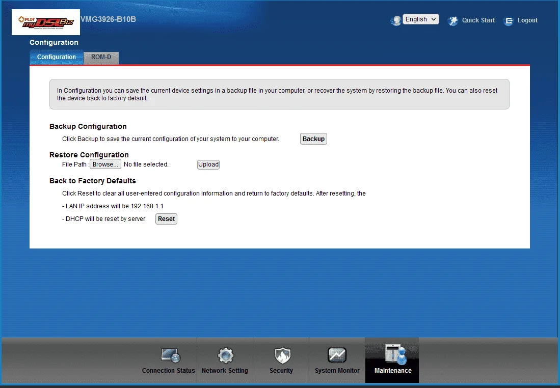Open the System Monitor chart icon
Image resolution: width=560 pixels, height=388 pixels.
[x=337, y=355]
